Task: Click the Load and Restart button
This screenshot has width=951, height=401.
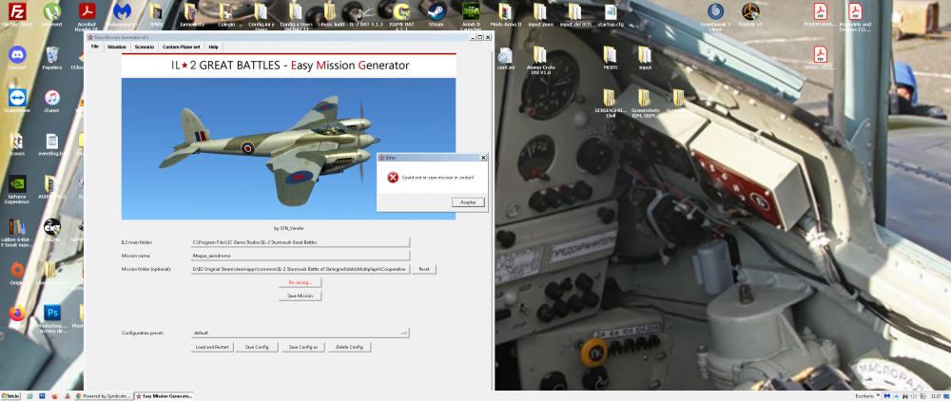Action: coord(212,347)
